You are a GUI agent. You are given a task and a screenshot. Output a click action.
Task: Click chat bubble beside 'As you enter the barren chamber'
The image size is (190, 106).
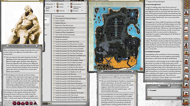[x=100, y=81]
